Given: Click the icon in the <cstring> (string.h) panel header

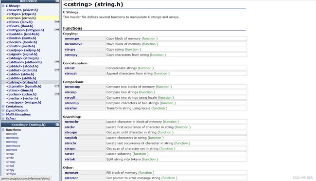Looking at the screenshot, I should point(57,125).
